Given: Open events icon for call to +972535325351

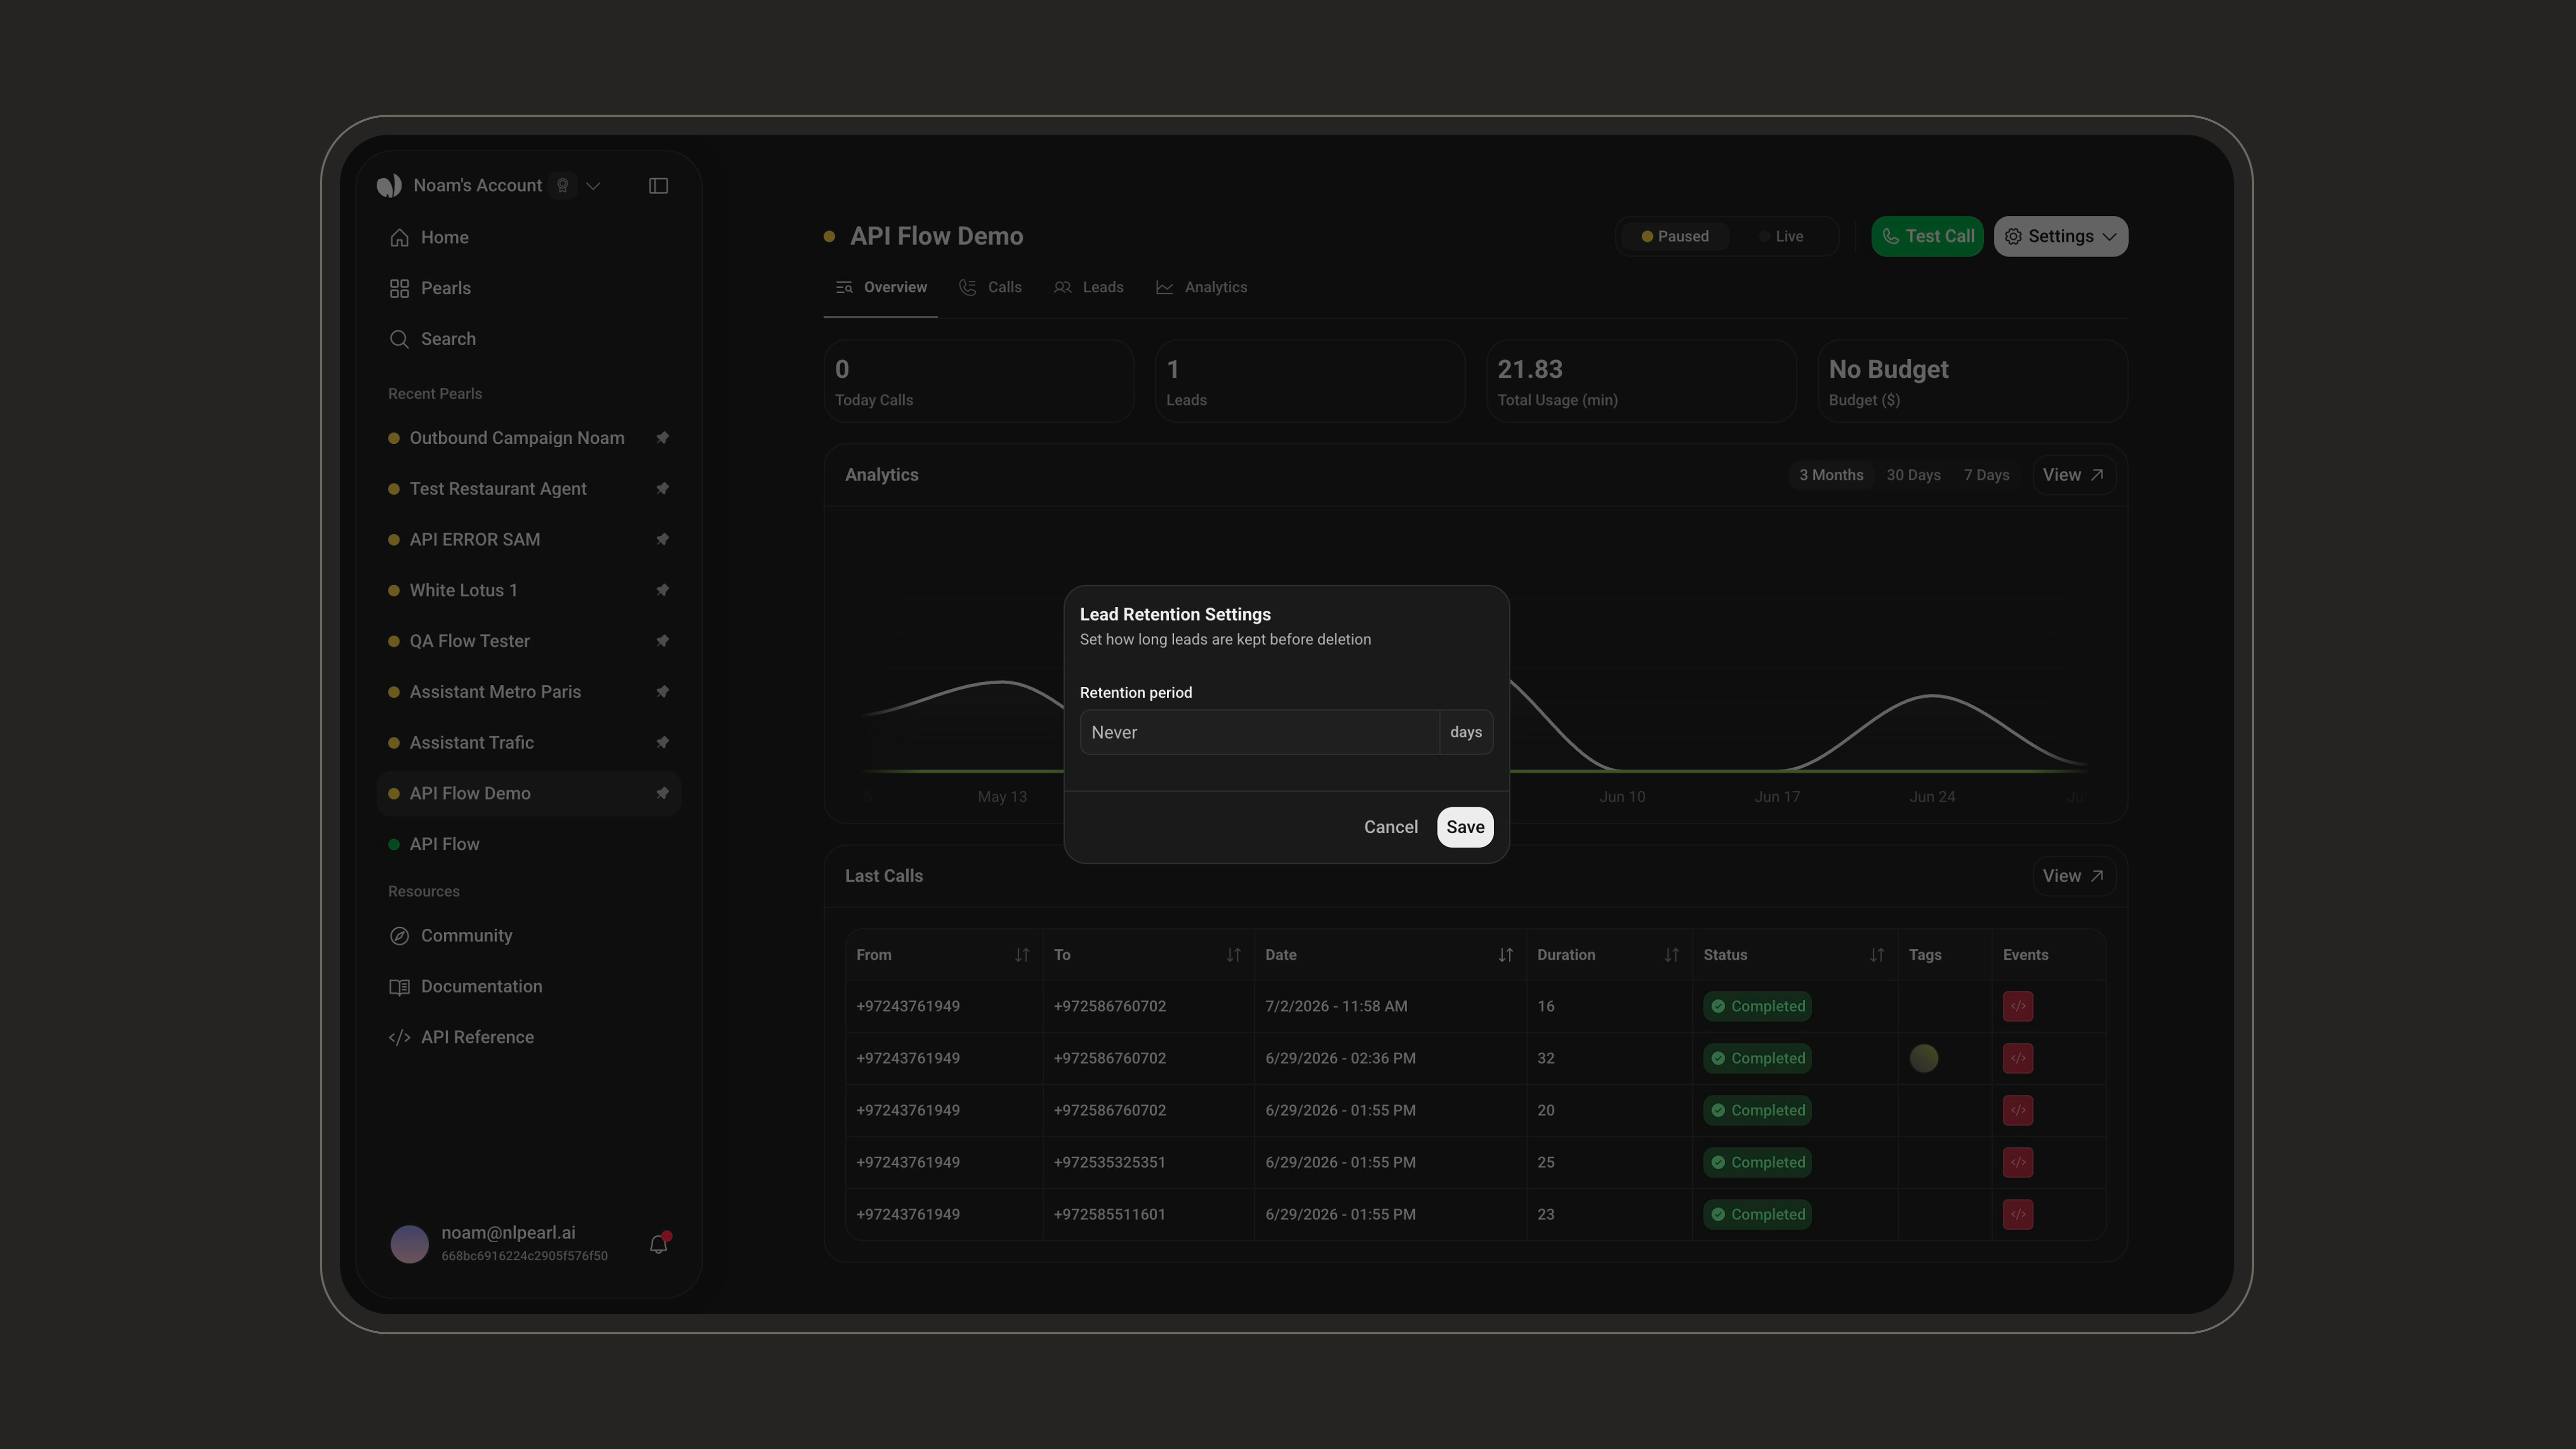Looking at the screenshot, I should pos(2017,1162).
